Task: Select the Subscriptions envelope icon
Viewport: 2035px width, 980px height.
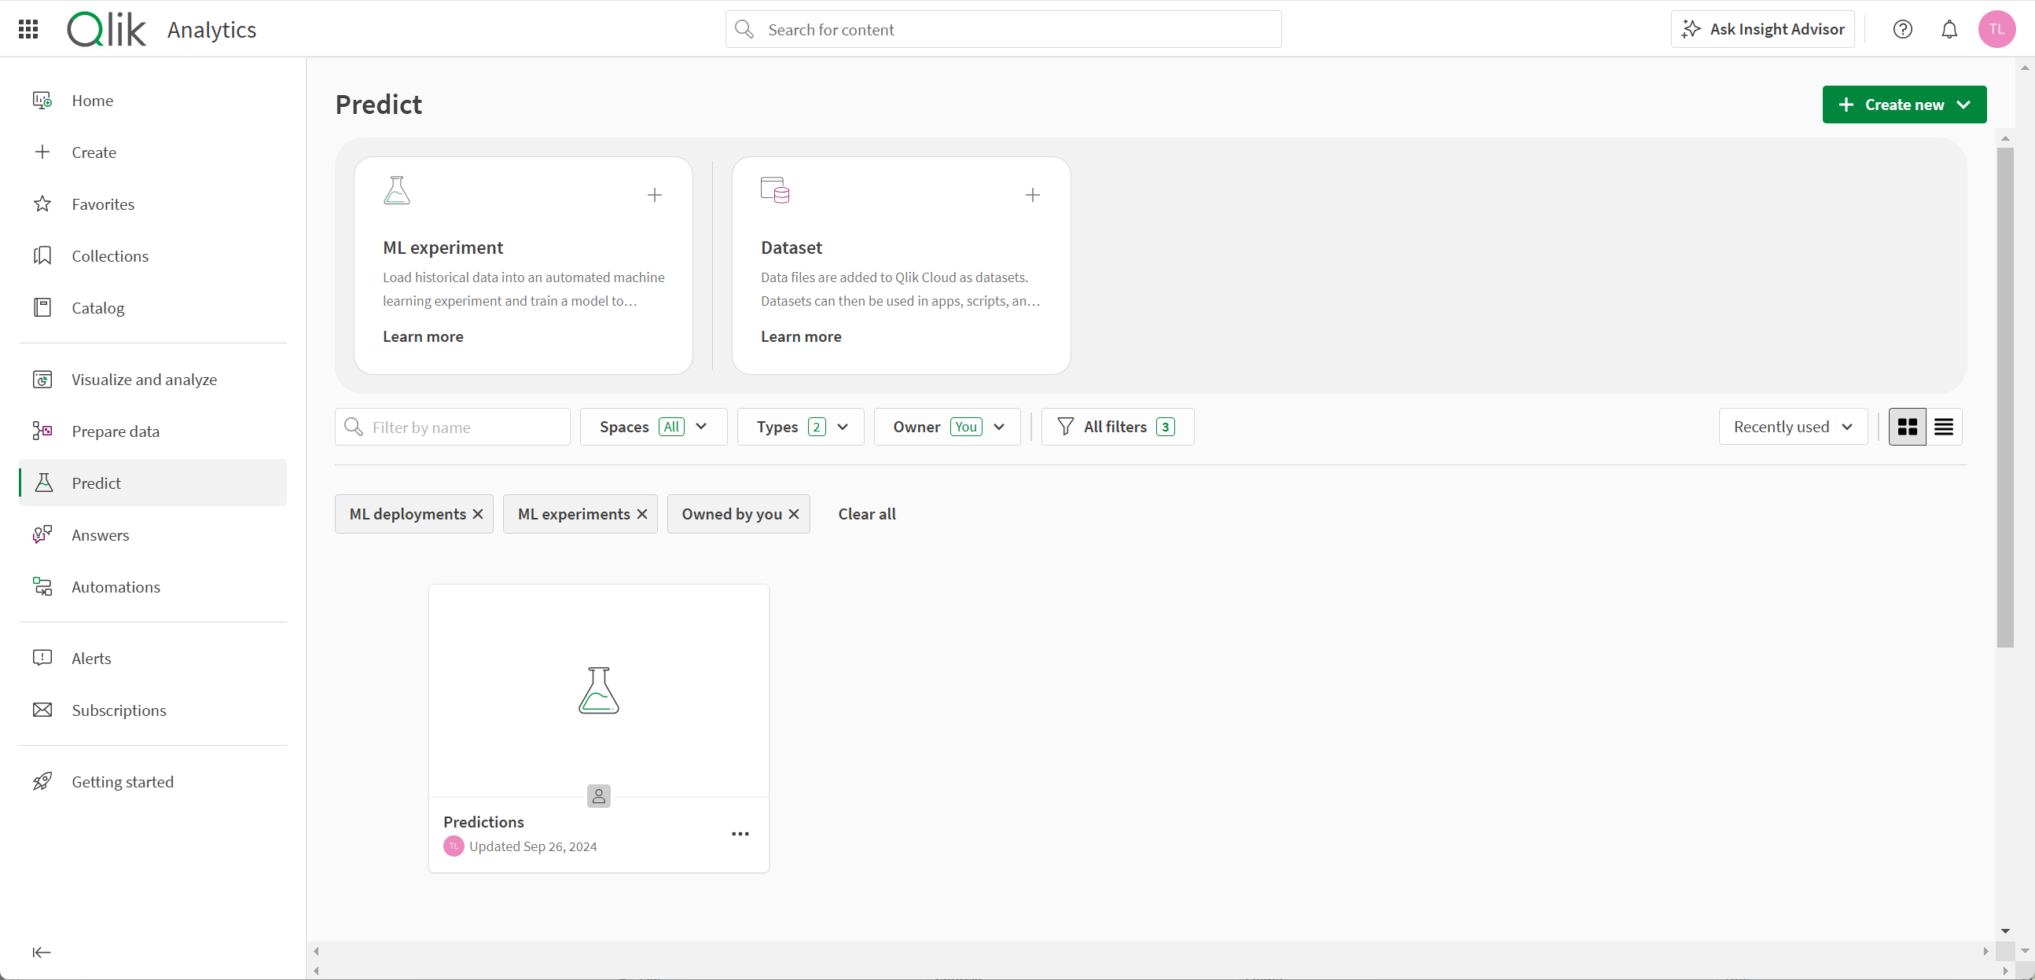Action: [x=42, y=709]
